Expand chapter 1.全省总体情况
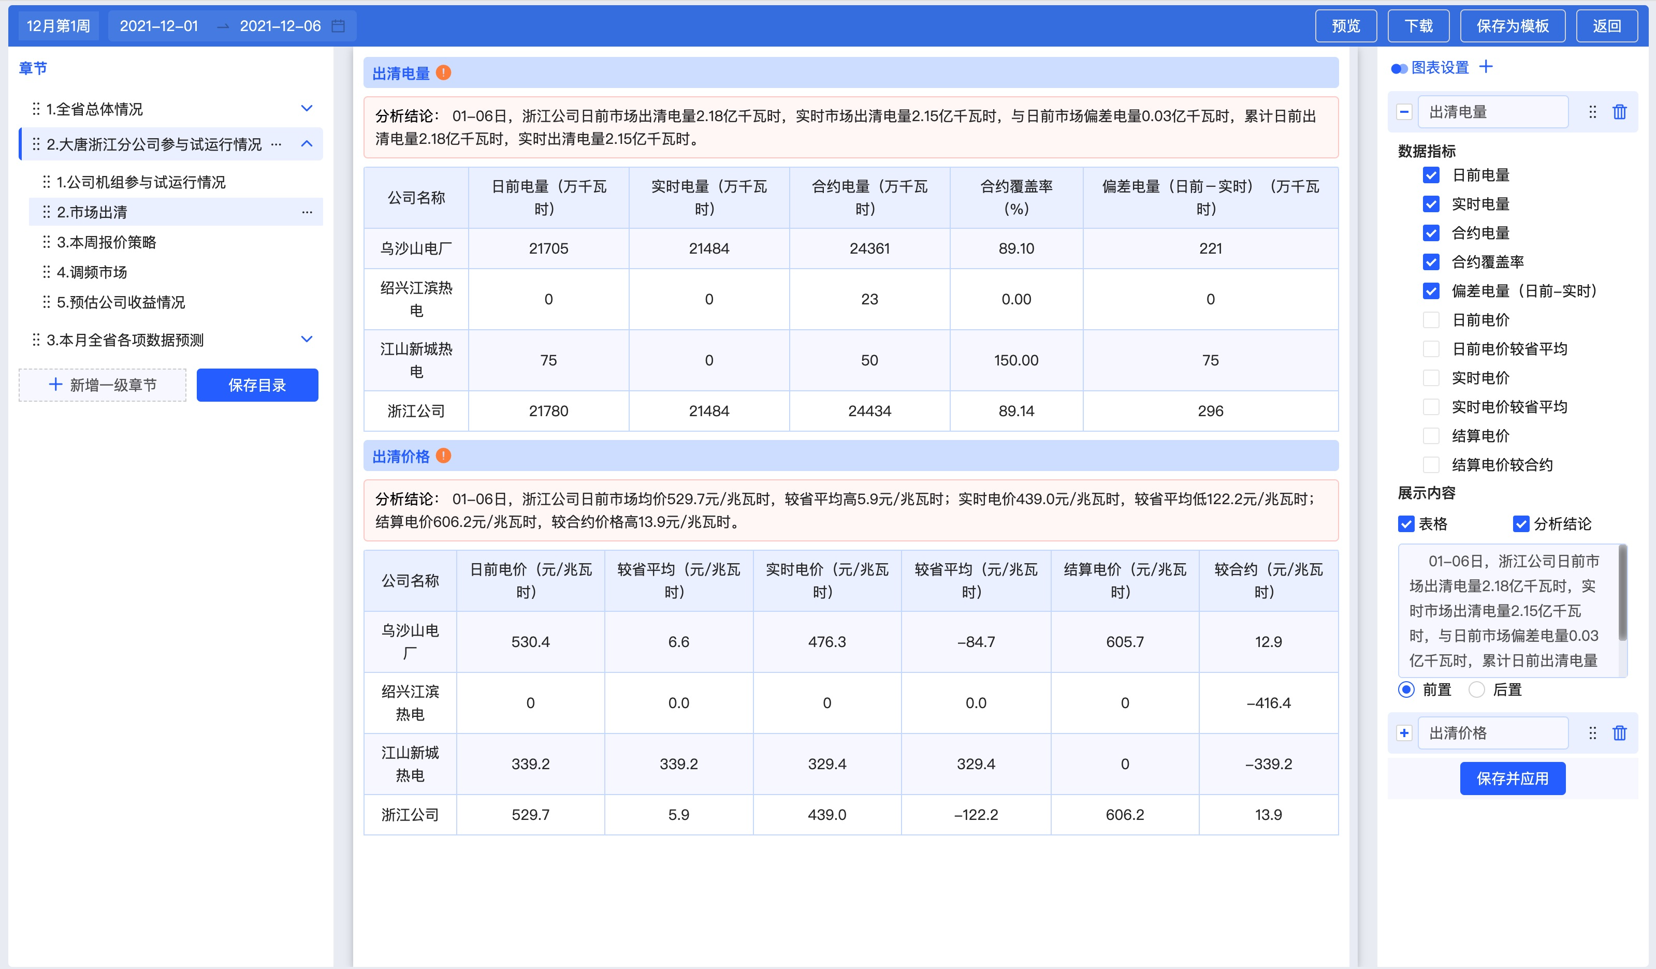1656x969 pixels. (306, 108)
